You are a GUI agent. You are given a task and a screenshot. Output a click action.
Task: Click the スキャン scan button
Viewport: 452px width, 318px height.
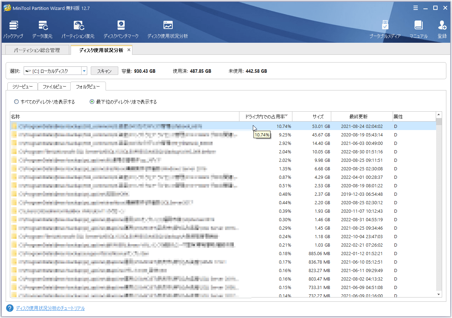point(104,71)
